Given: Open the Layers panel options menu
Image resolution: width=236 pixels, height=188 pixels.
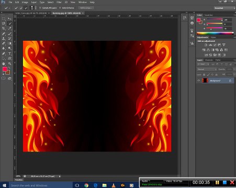Looking at the screenshot, I should coord(234,60).
